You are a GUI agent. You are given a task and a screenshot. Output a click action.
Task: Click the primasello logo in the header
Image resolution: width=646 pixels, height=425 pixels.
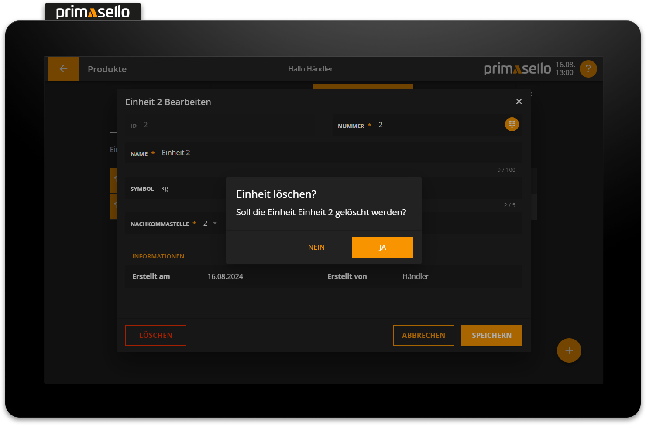point(517,69)
